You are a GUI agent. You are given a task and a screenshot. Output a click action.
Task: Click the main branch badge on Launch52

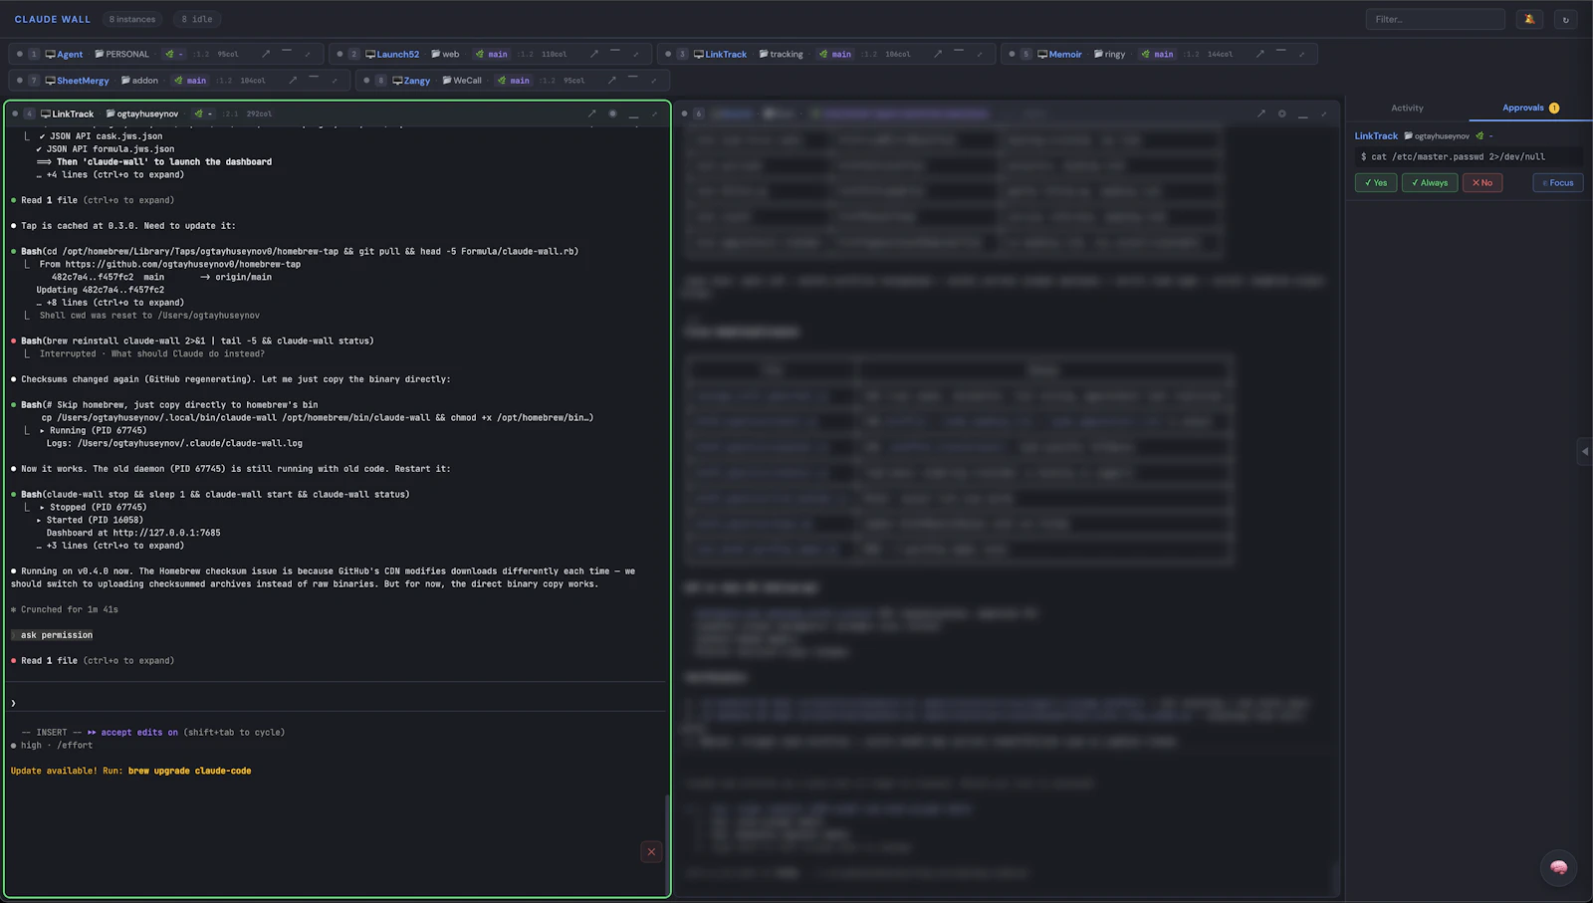pos(492,54)
